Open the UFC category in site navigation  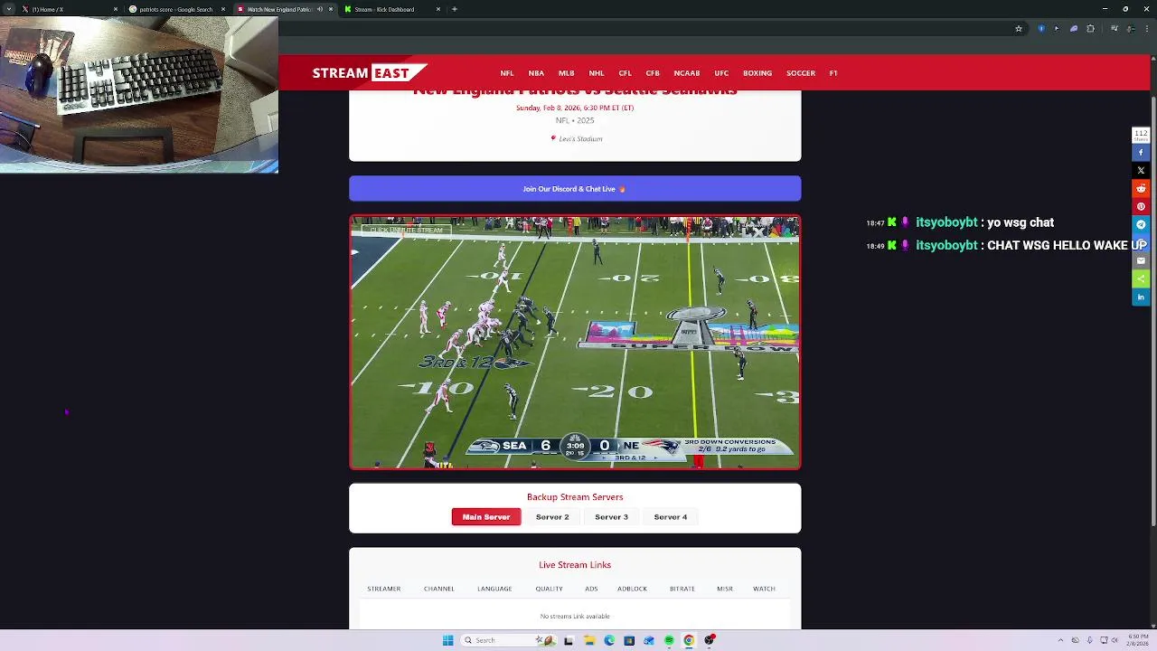(721, 73)
